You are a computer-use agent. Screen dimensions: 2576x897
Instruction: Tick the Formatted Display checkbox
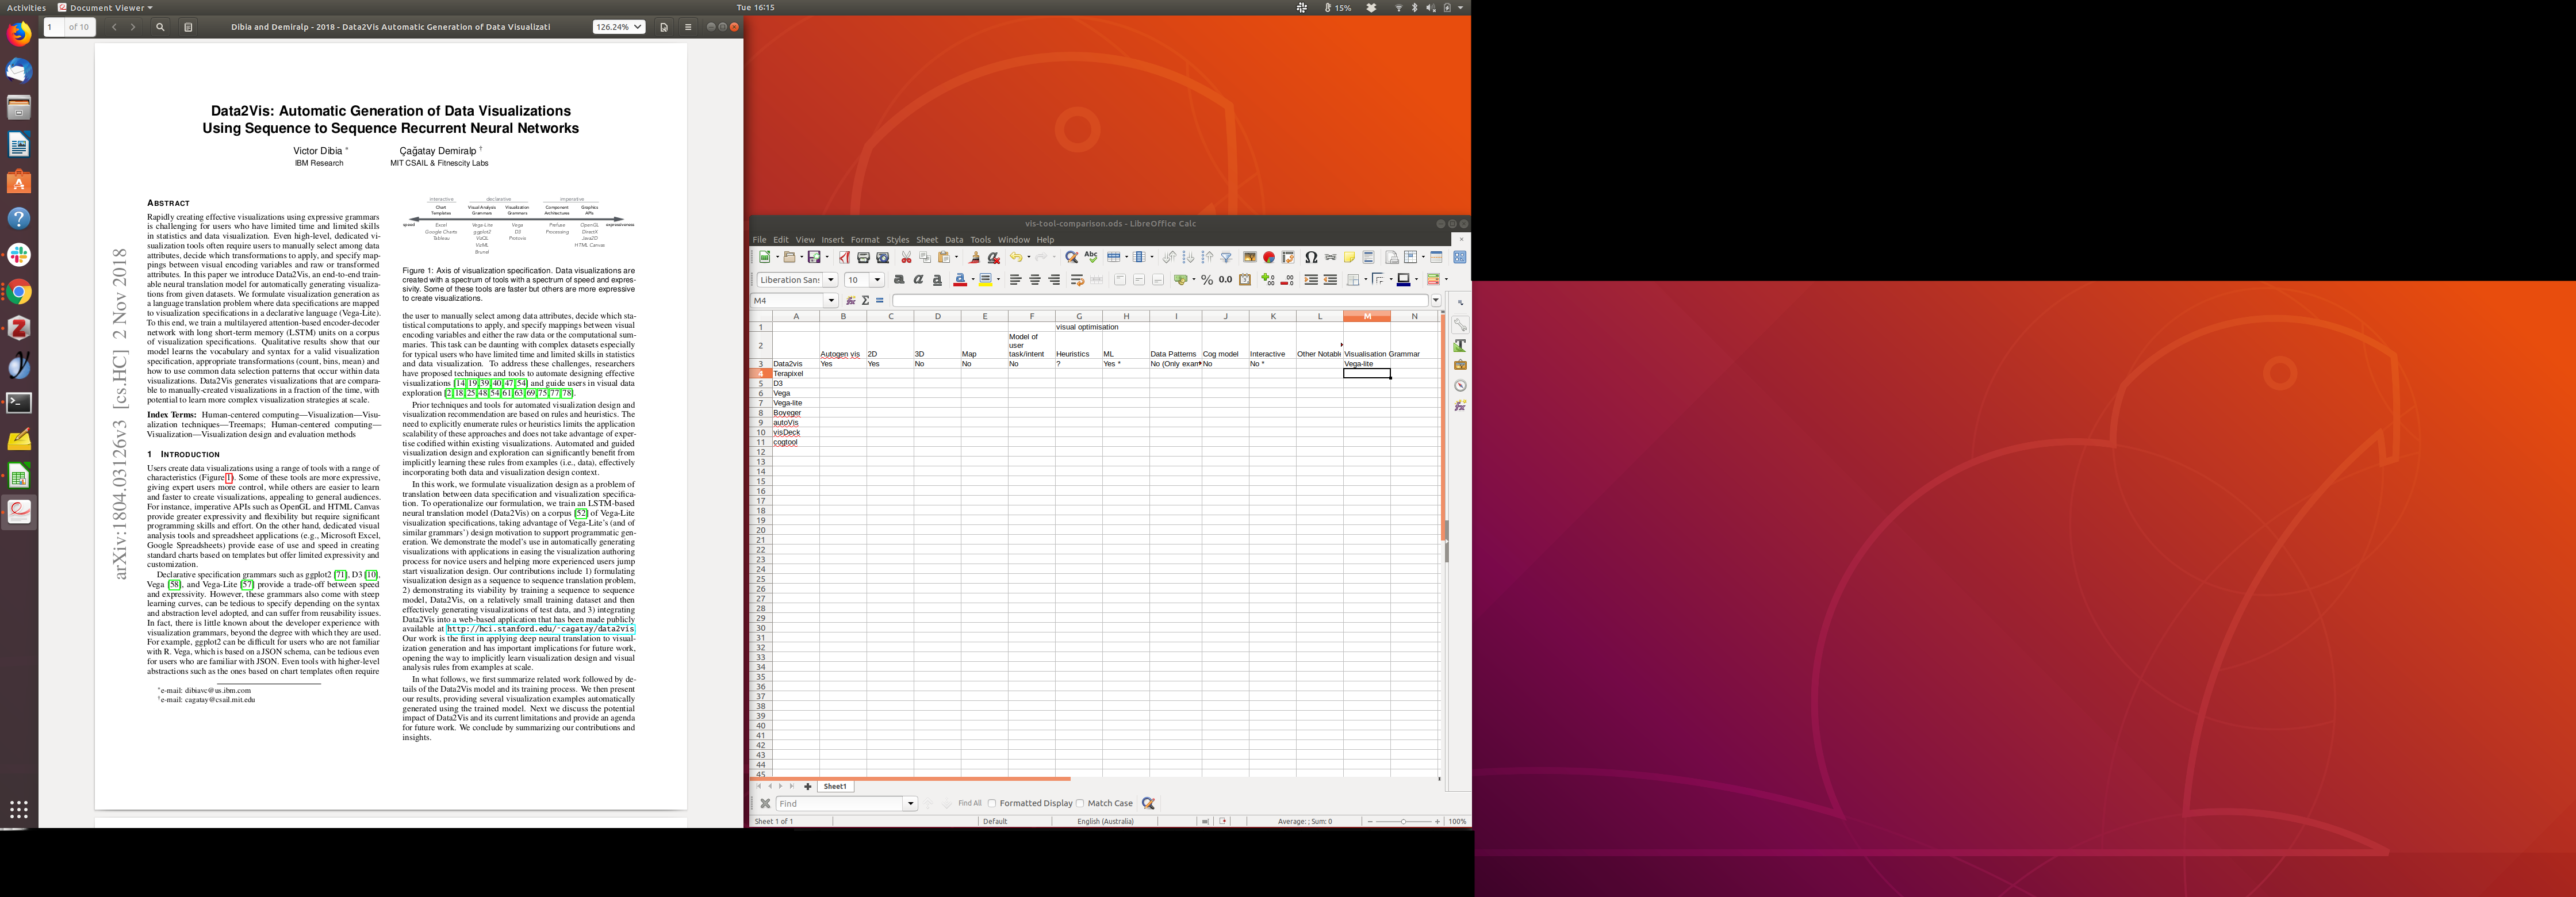pos(993,804)
